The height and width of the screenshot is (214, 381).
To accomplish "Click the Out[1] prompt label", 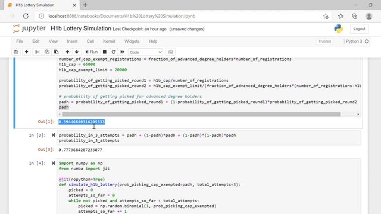I will (x=46, y=121).
